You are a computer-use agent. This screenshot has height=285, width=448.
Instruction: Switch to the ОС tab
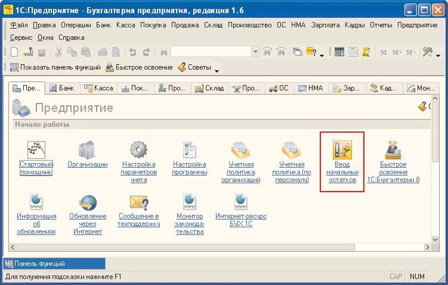(279, 88)
